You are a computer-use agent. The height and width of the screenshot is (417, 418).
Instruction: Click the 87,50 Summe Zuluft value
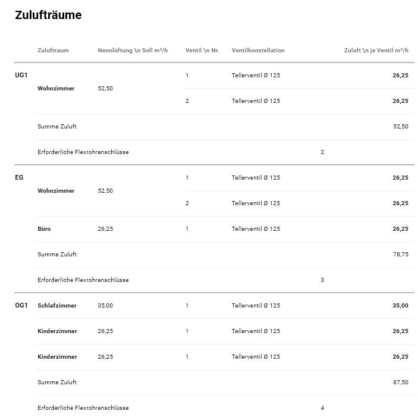click(400, 382)
